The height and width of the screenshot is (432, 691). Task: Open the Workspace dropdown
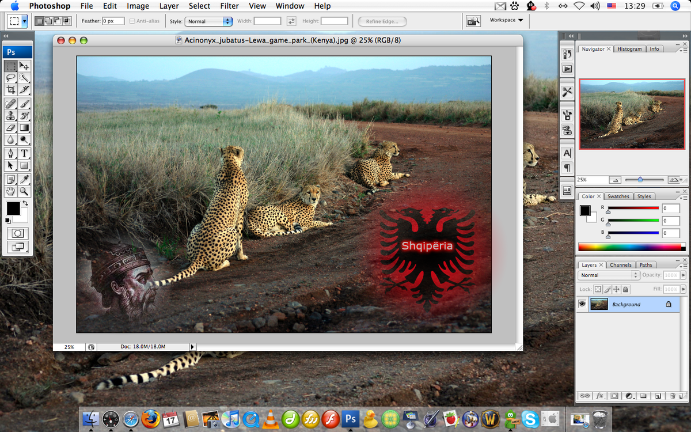pyautogui.click(x=506, y=20)
